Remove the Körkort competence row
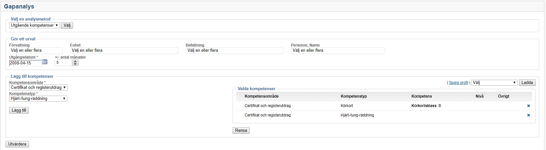 pos(528,106)
